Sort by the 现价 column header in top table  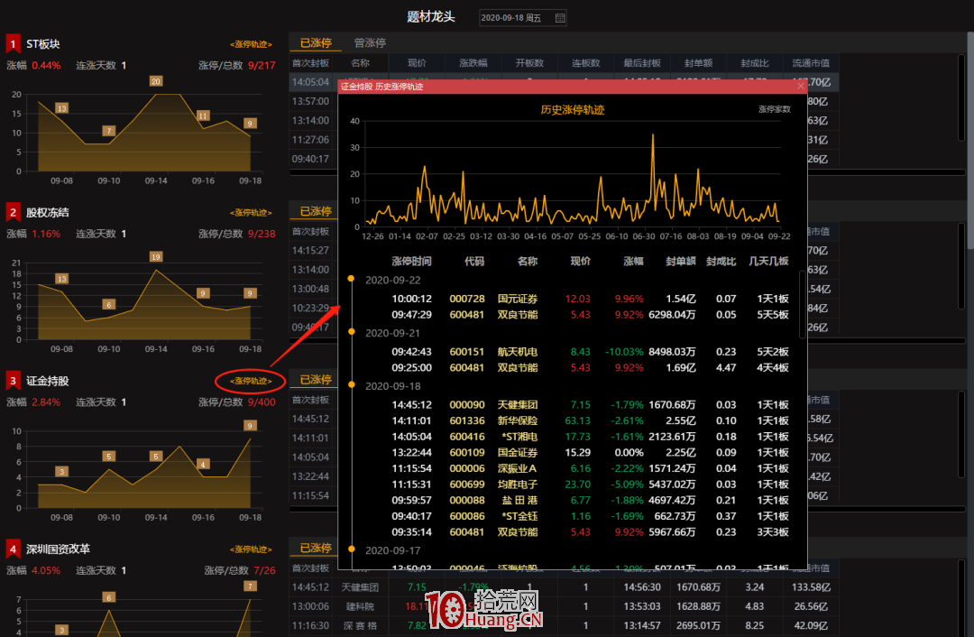pos(417,63)
